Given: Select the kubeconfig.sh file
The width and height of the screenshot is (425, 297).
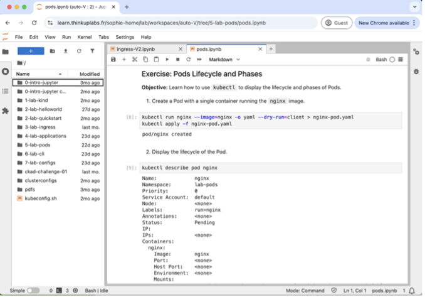Looking at the screenshot, I should (x=40, y=198).
